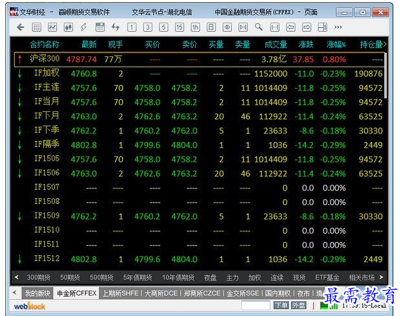Click the horizontal expand chart icon
Viewport: 403px width, 316px height.
[227, 27]
